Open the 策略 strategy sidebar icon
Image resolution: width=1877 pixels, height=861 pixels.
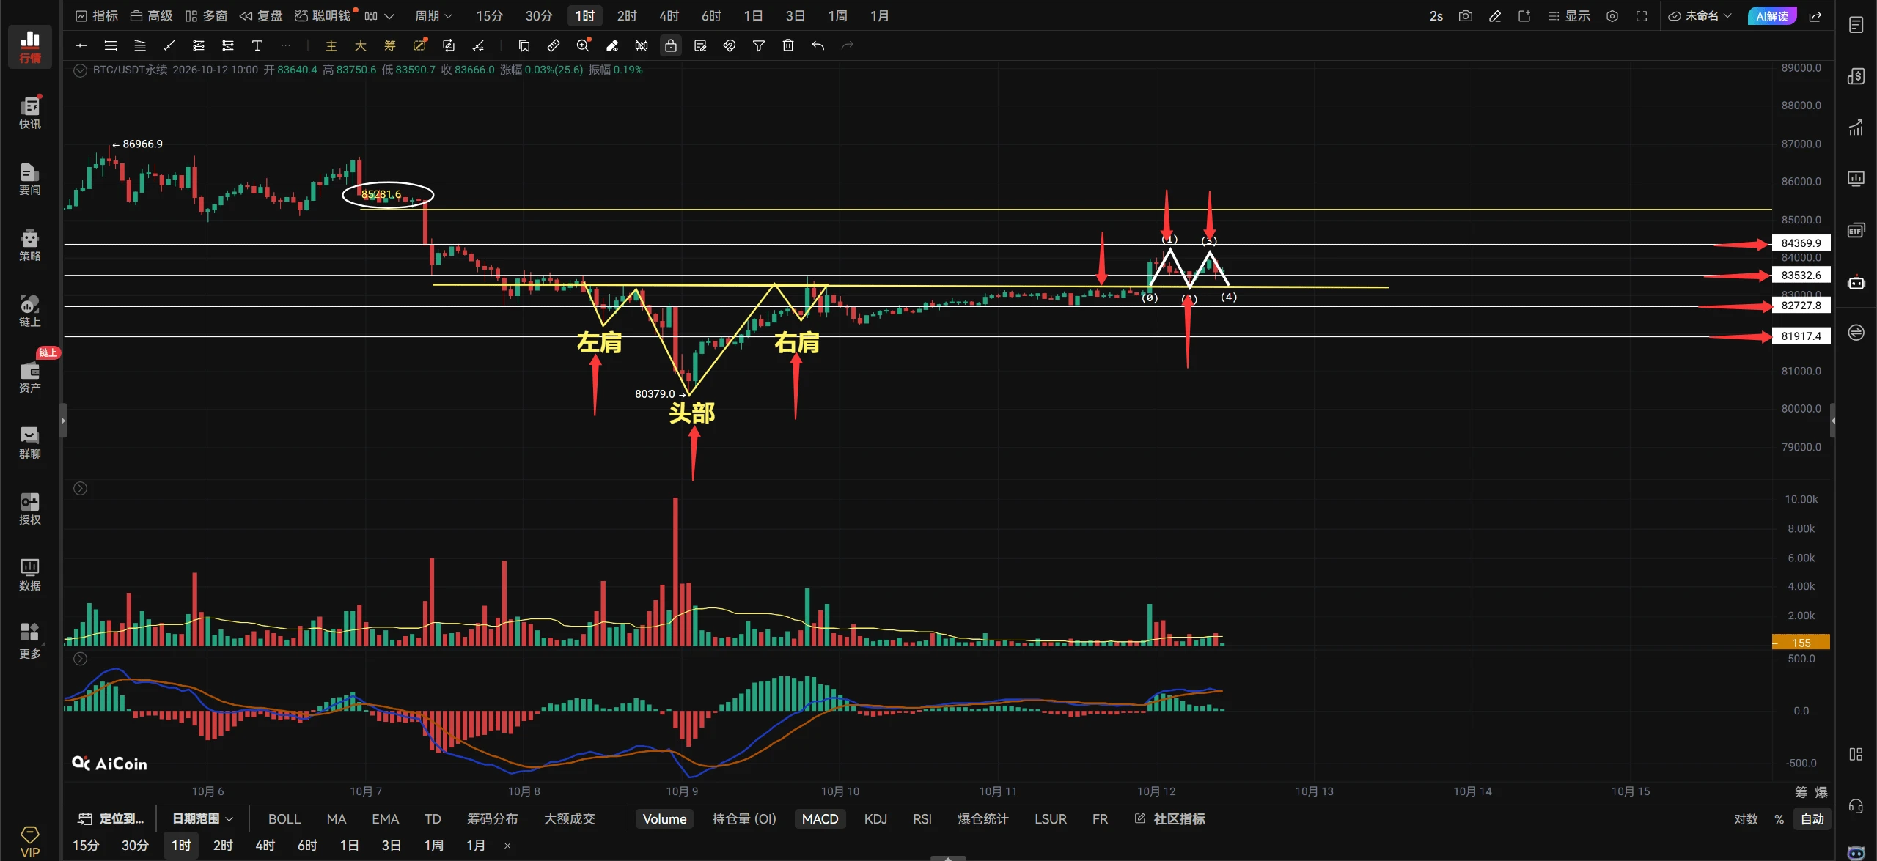click(30, 245)
